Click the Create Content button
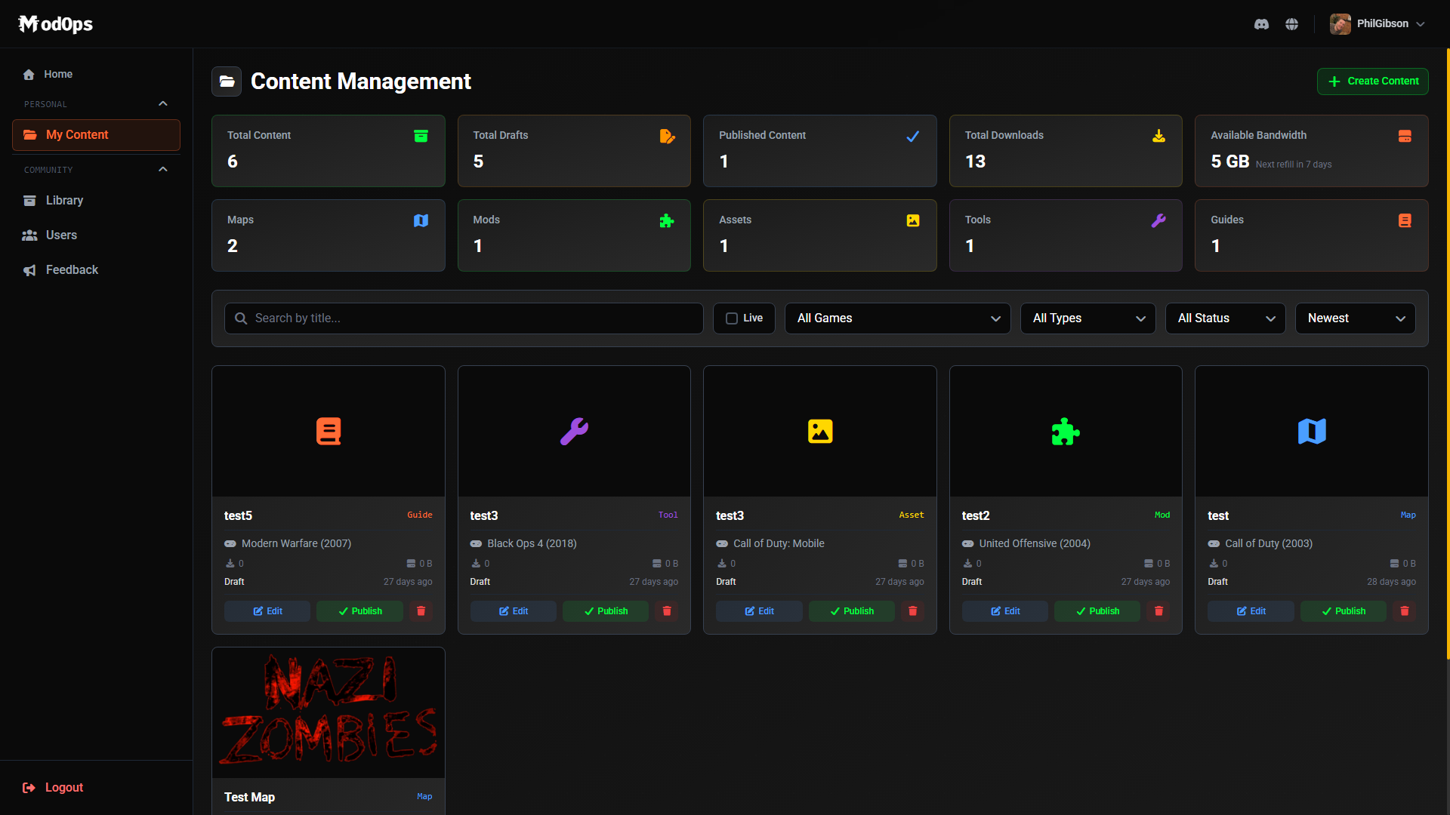 coord(1372,81)
